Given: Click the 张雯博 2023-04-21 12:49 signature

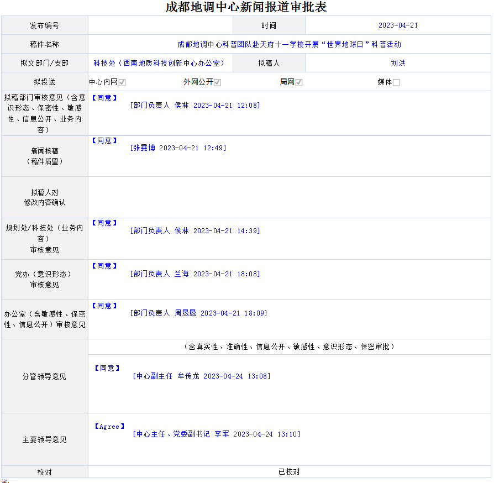Looking at the screenshot, I should [178, 148].
